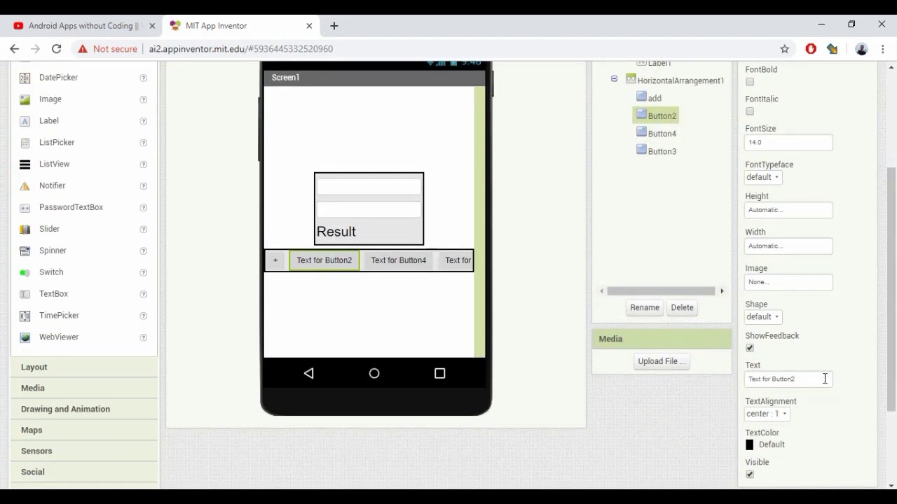Bookmark this page with the star

[x=785, y=49]
